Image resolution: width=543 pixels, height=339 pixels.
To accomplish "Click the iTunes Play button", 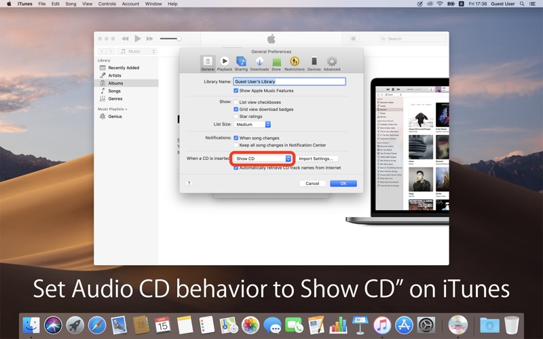I will pyautogui.click(x=138, y=39).
